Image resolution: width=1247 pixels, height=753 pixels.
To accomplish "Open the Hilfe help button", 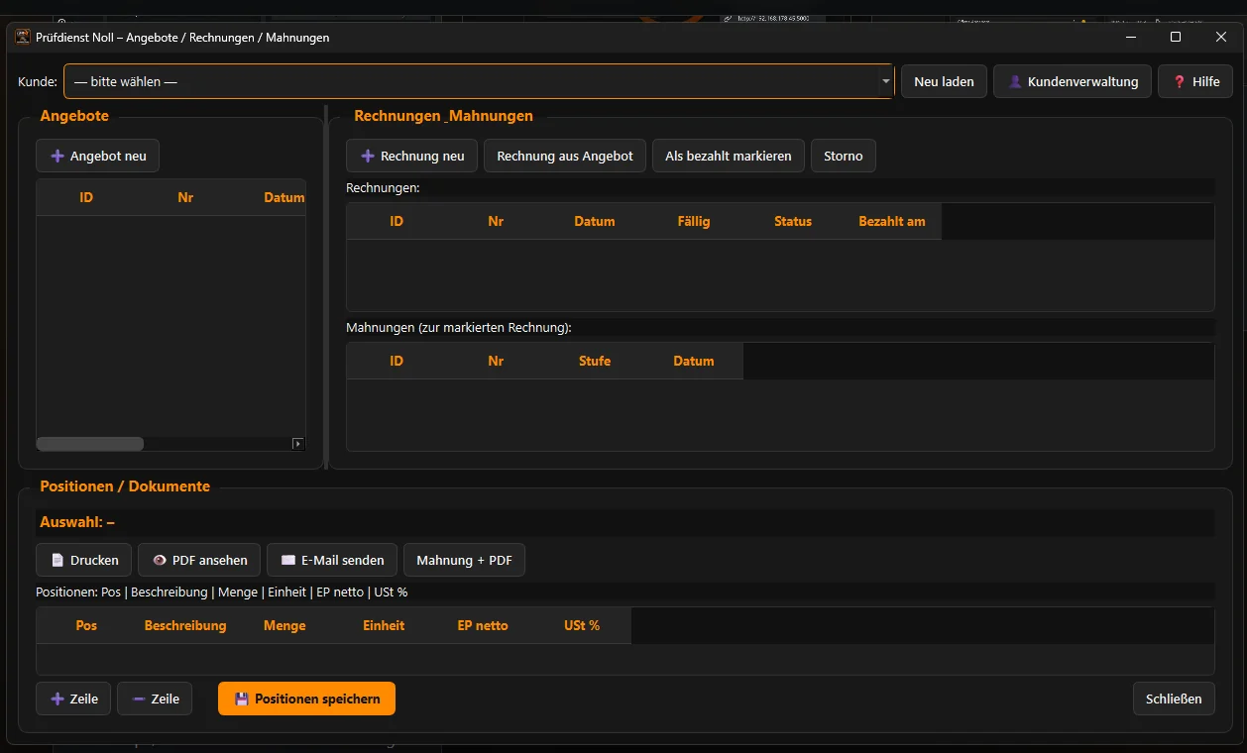I will point(1195,81).
